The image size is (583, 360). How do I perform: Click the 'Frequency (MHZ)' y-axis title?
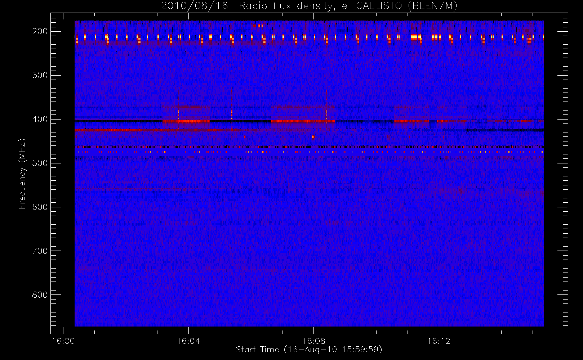tap(23, 174)
